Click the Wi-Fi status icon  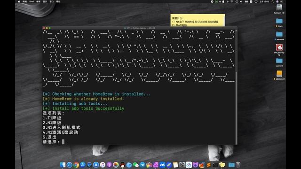click(x=232, y=1)
